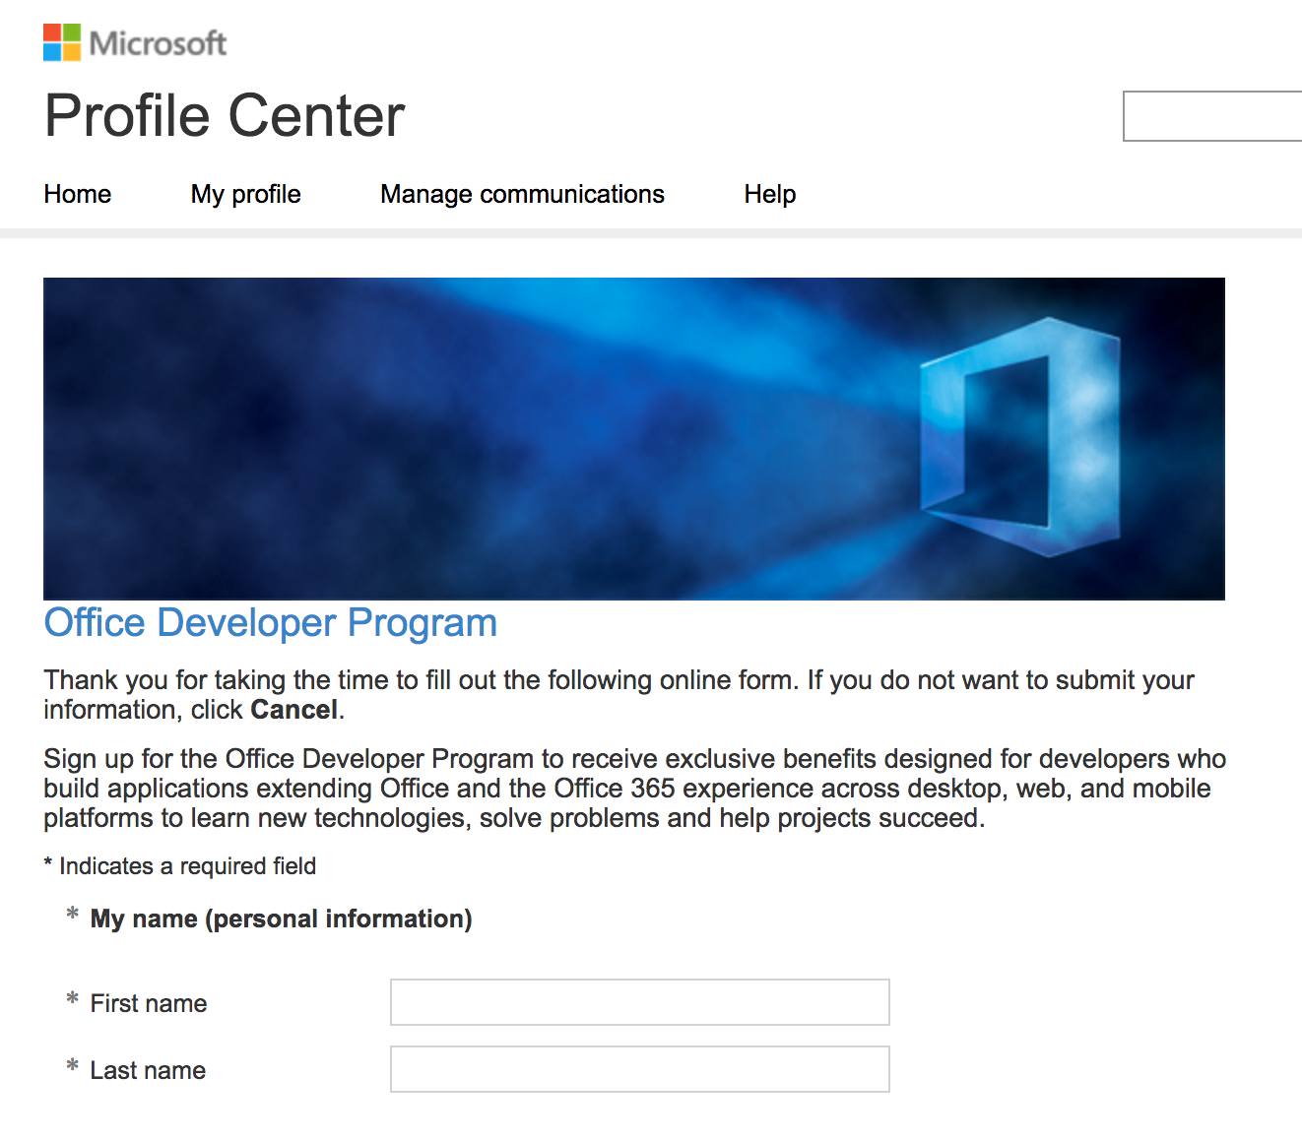Click the 'First name' label
The width and height of the screenshot is (1302, 1140).
[149, 1003]
